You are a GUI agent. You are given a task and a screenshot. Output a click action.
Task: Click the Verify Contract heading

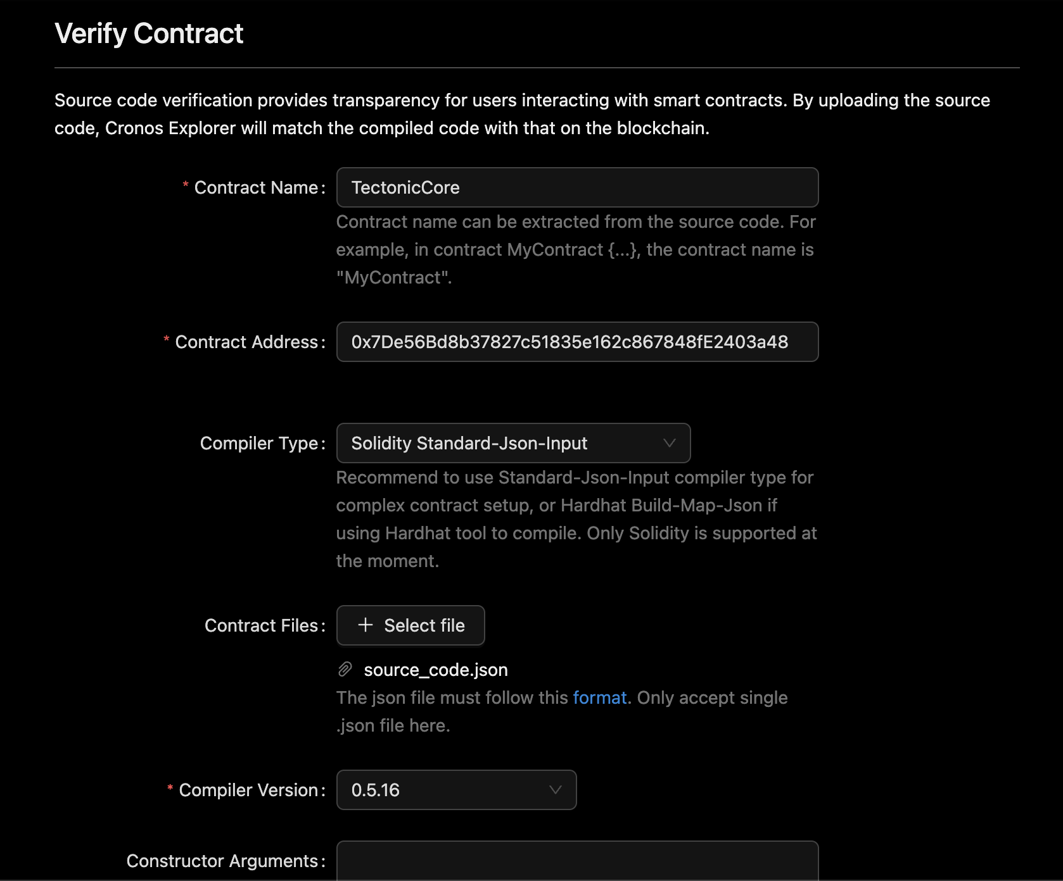coord(149,34)
